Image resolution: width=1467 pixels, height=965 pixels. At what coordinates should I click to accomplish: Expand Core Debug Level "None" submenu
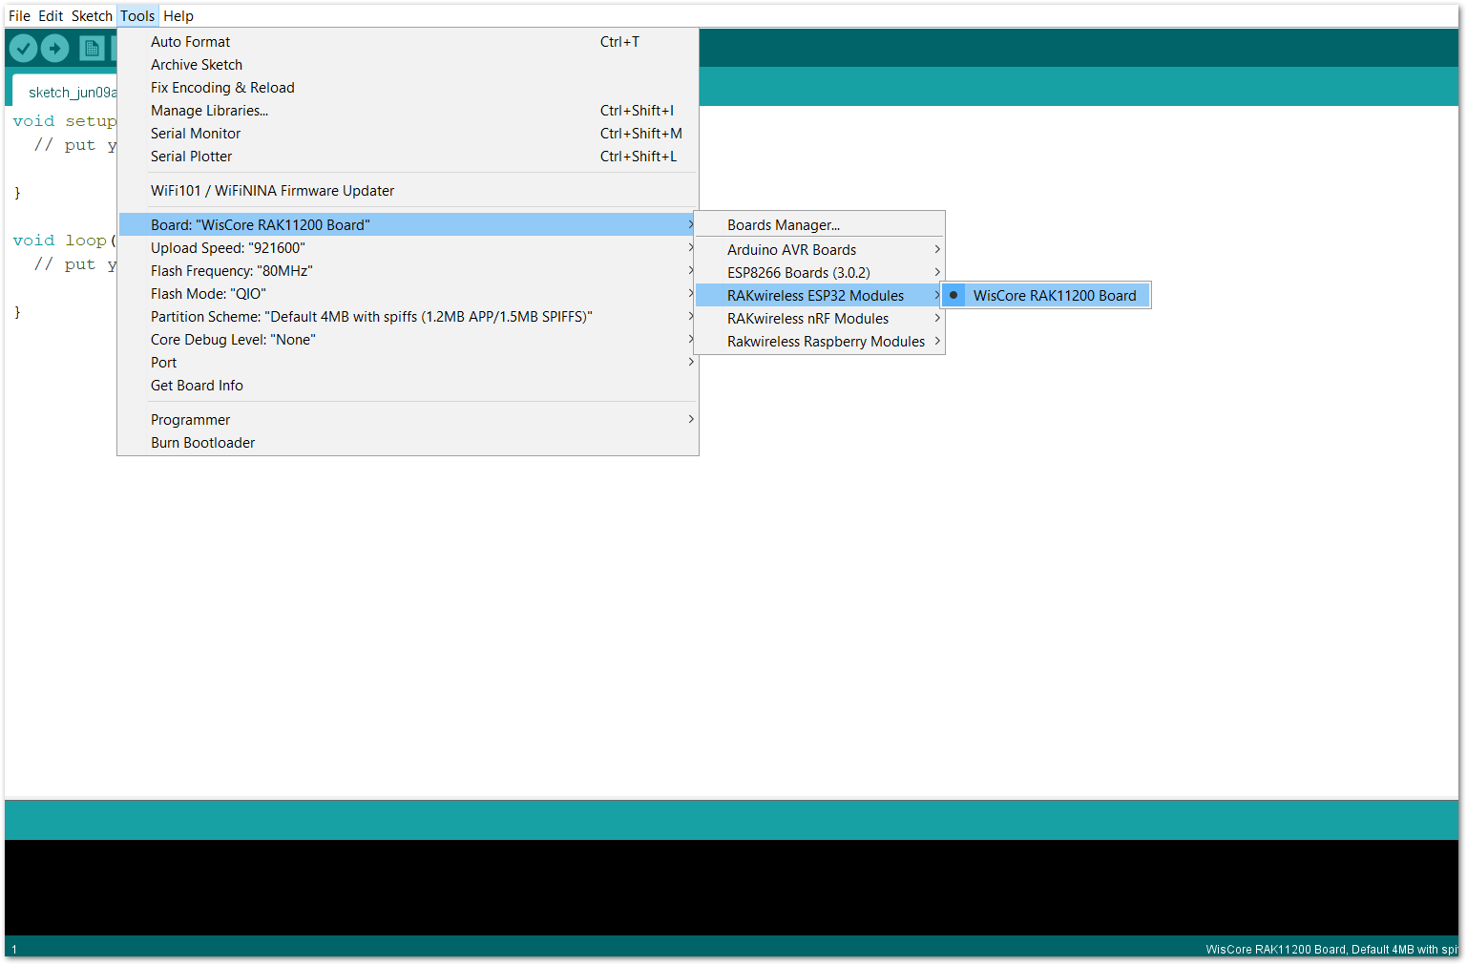point(409,340)
